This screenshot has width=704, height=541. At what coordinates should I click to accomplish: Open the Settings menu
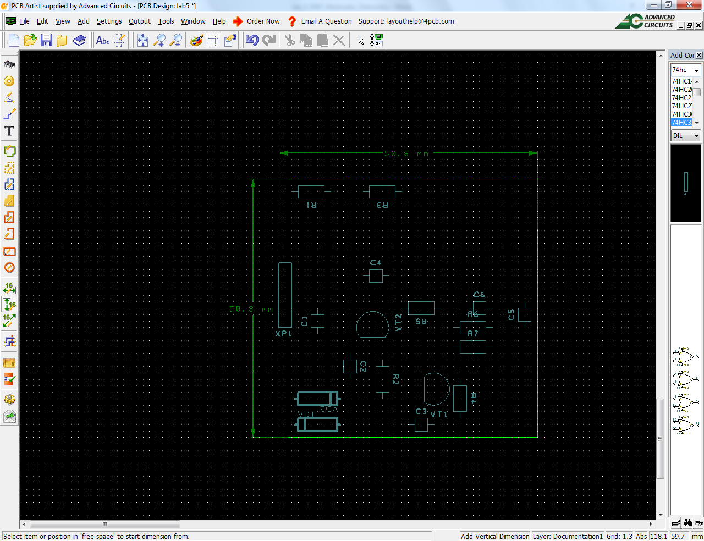click(x=109, y=21)
